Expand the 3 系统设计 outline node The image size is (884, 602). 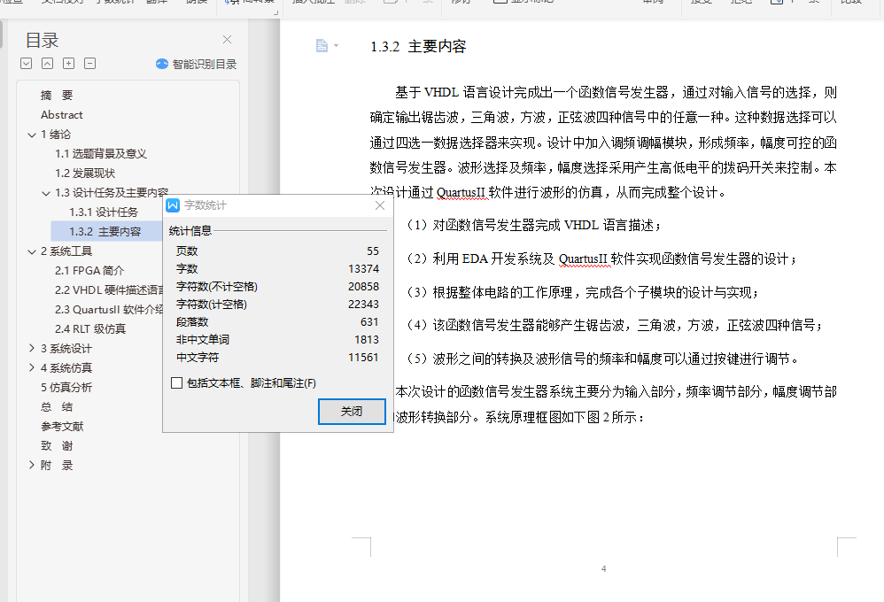(x=32, y=348)
